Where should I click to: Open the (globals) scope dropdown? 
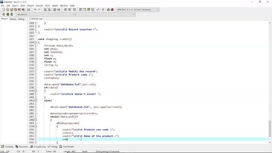[x=46, y=14]
